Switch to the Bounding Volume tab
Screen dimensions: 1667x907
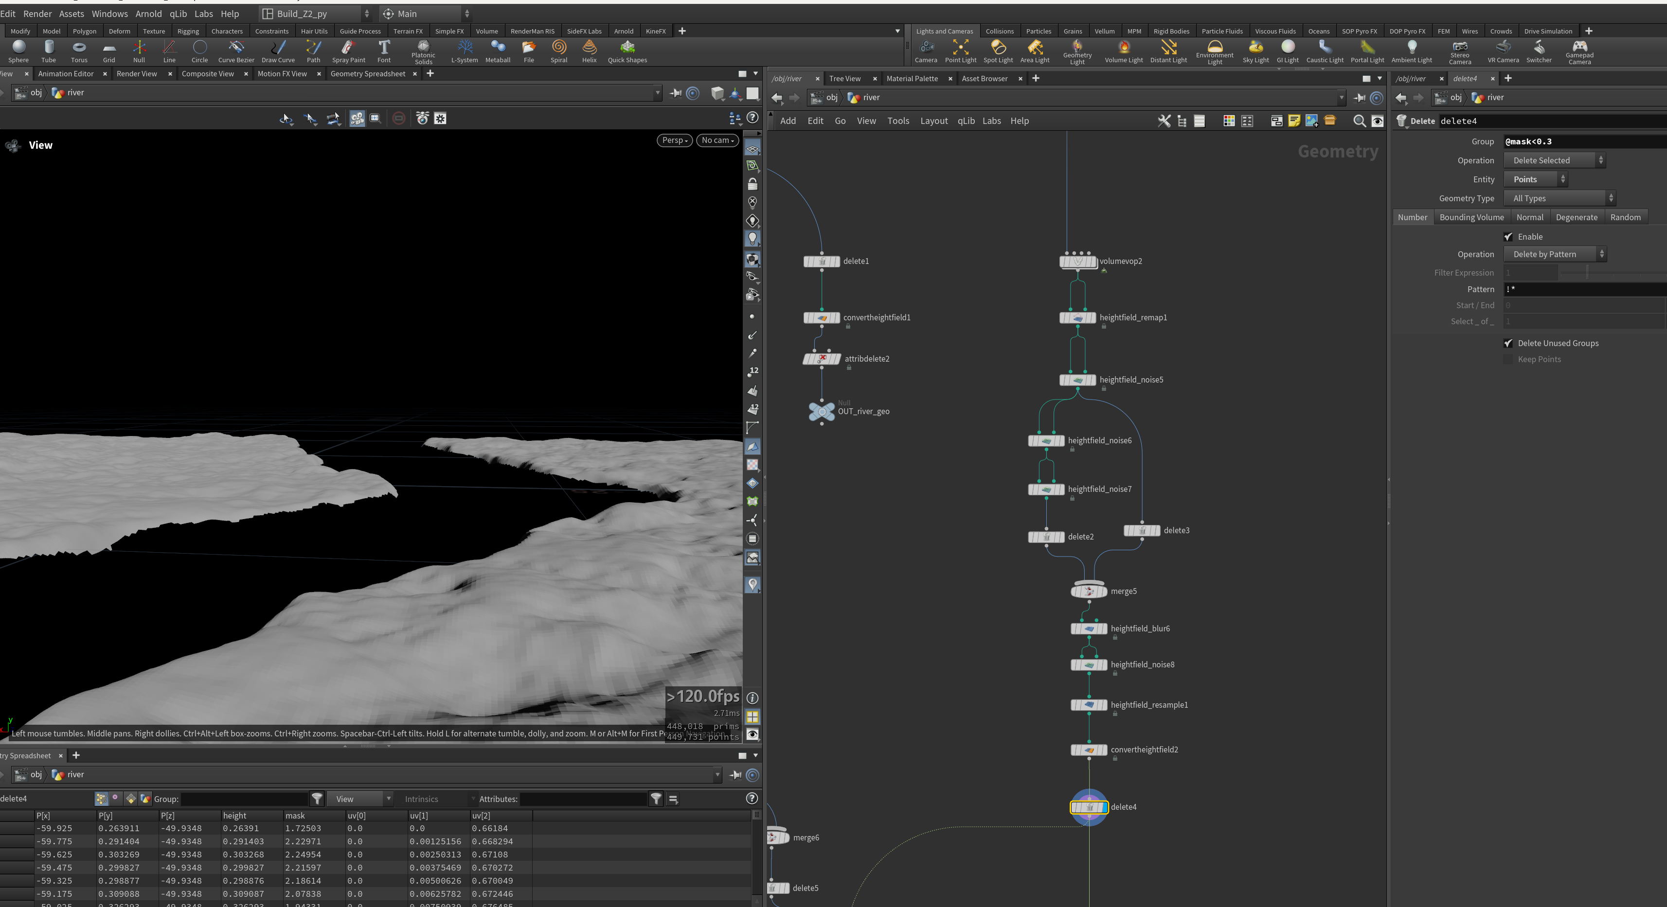pos(1471,217)
